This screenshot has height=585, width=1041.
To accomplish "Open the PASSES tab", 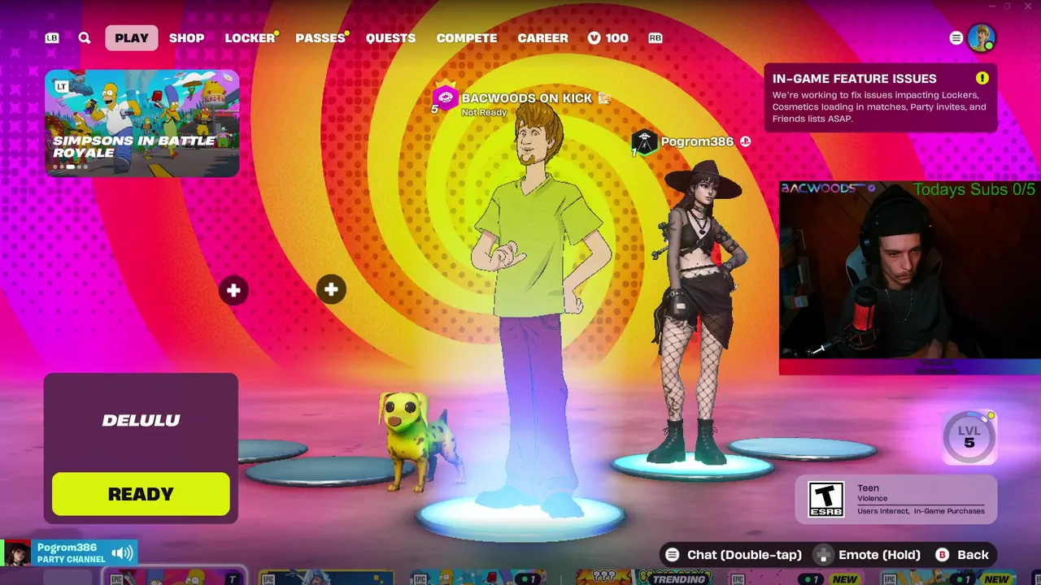I will tap(320, 38).
